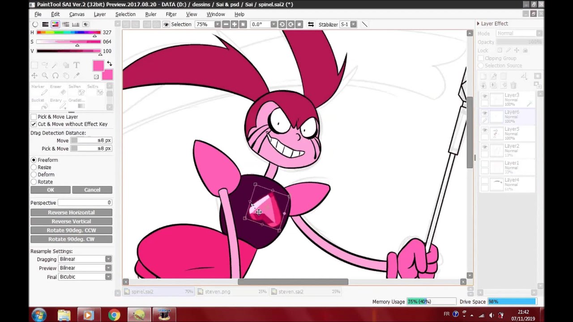This screenshot has width=573, height=322.
Task: Adjust the Hue slider
Action: (68, 33)
